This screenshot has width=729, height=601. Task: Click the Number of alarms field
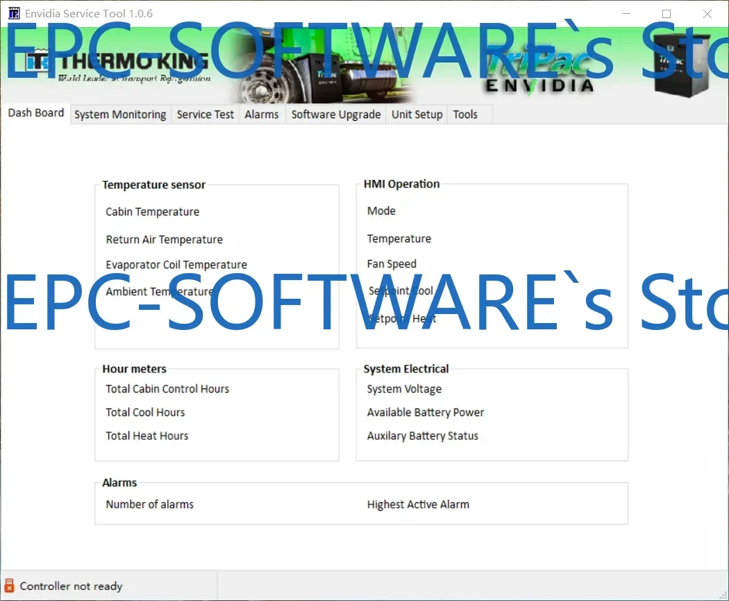click(150, 504)
